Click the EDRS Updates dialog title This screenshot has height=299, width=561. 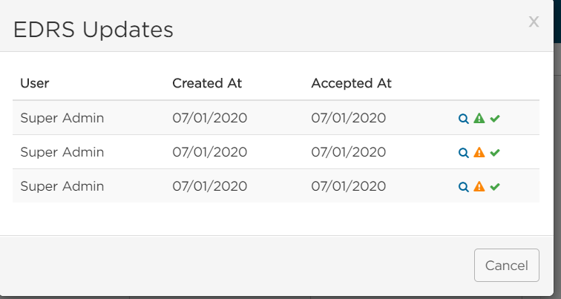pos(93,30)
